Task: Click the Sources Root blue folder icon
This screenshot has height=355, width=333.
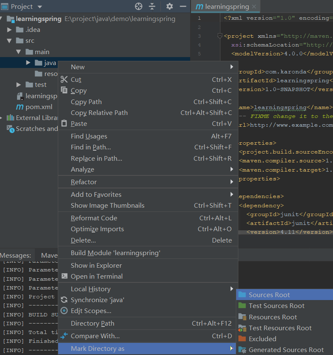Action: (242, 295)
